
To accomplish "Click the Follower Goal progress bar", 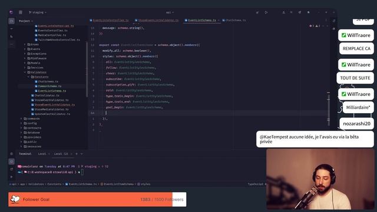I will tap(97, 200).
